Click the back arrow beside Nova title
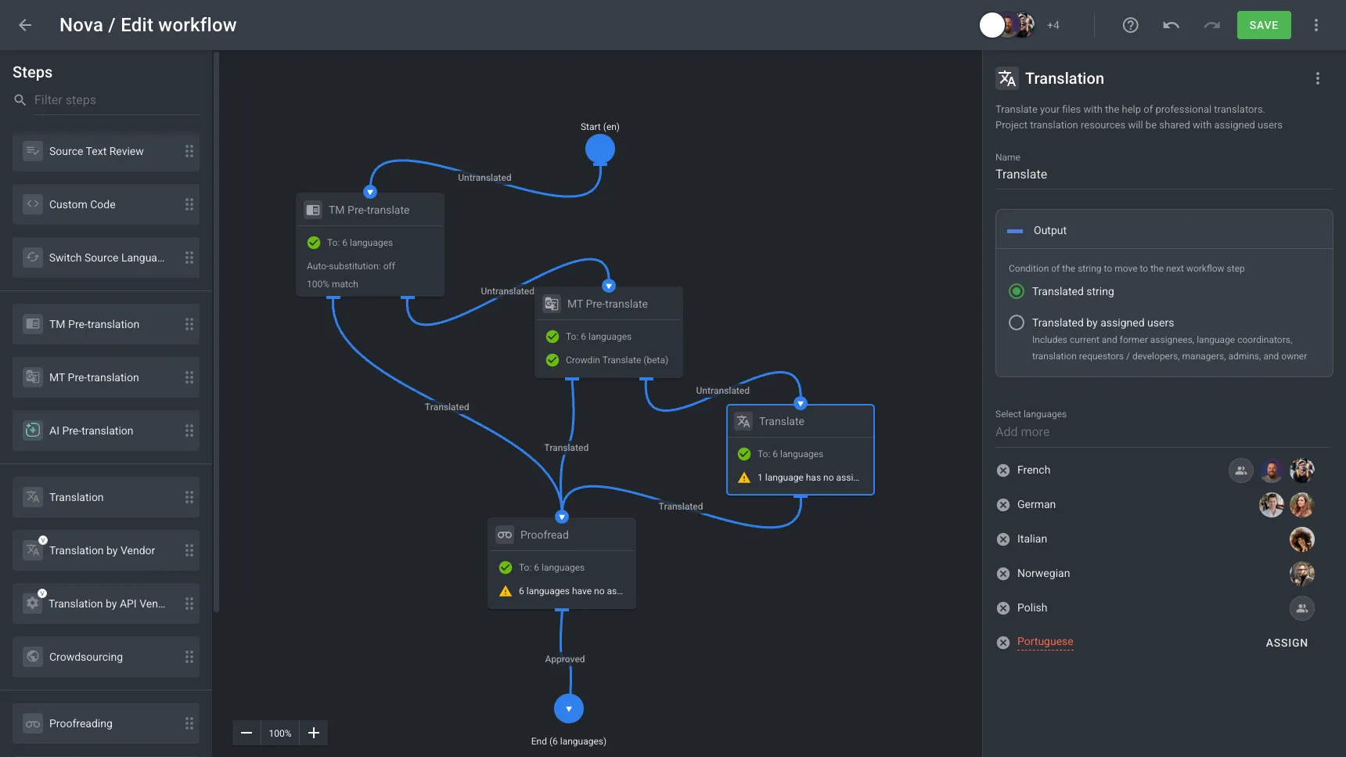 pos(26,25)
